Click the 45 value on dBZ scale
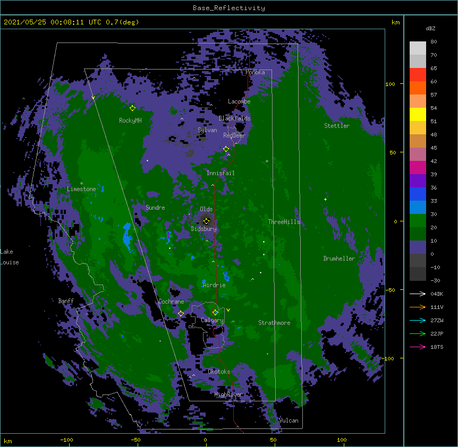The image size is (458, 447). [434, 148]
